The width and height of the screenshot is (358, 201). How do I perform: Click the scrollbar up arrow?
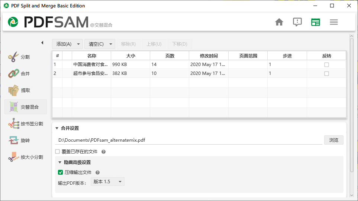coord(352,36)
